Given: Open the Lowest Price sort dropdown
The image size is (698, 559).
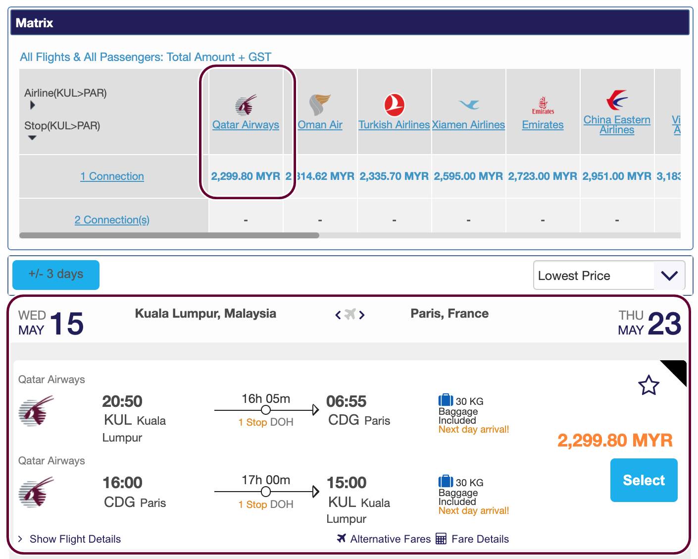Looking at the screenshot, I should 609,276.
